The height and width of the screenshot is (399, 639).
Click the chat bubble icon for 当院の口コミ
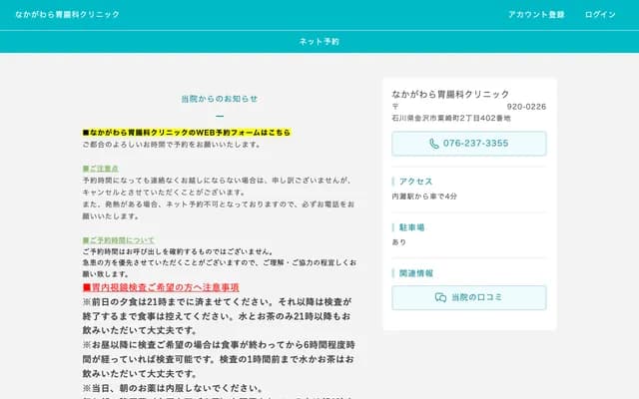pyautogui.click(x=440, y=297)
